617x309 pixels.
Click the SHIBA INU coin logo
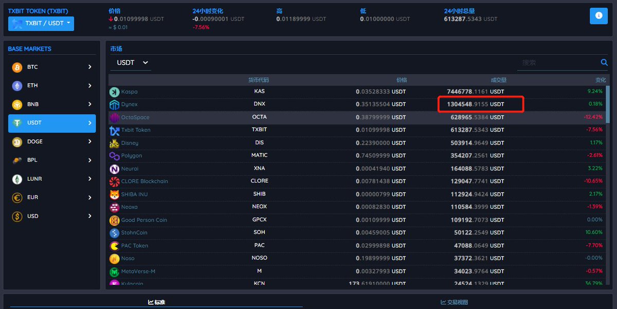[x=114, y=195]
